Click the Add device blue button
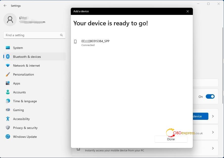 (200, 116)
